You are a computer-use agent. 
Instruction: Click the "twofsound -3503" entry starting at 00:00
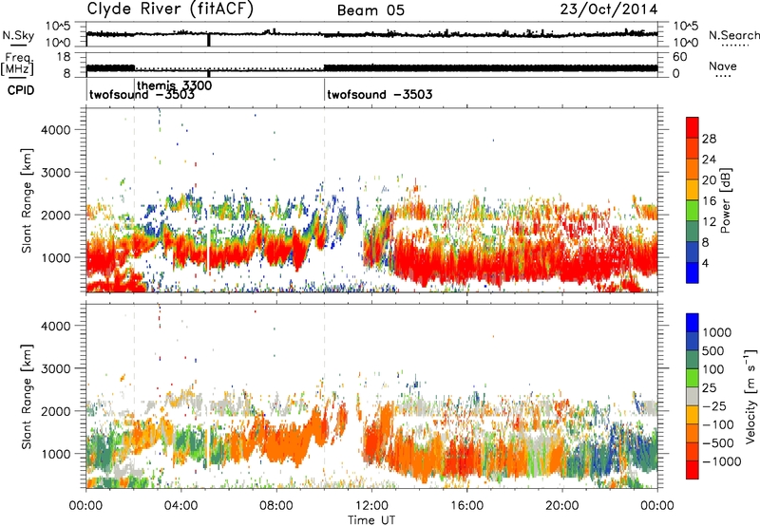(x=142, y=94)
